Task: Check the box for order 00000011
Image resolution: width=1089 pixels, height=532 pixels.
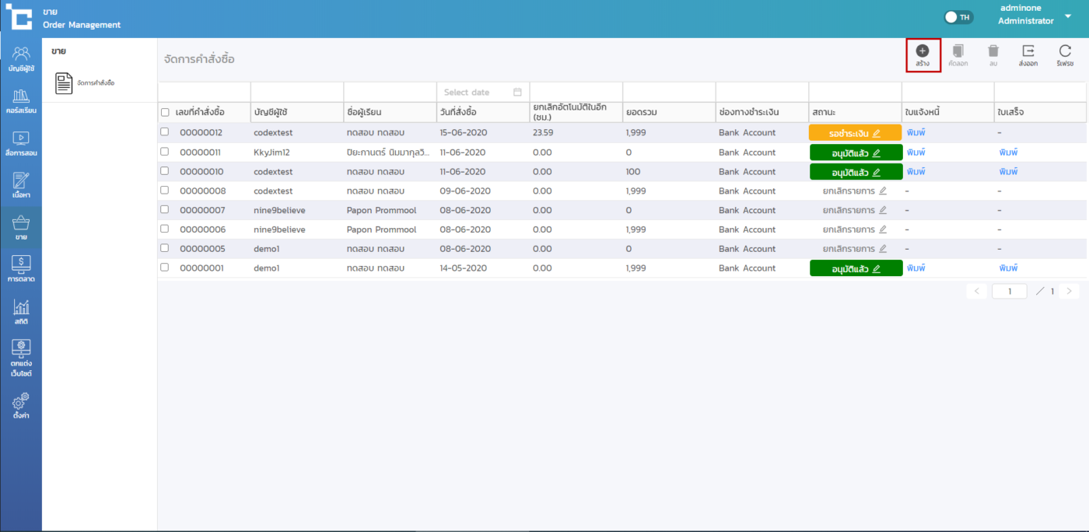Action: [x=164, y=152]
